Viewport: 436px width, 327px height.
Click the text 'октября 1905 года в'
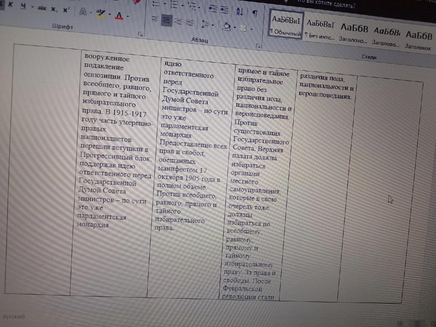(x=189, y=178)
